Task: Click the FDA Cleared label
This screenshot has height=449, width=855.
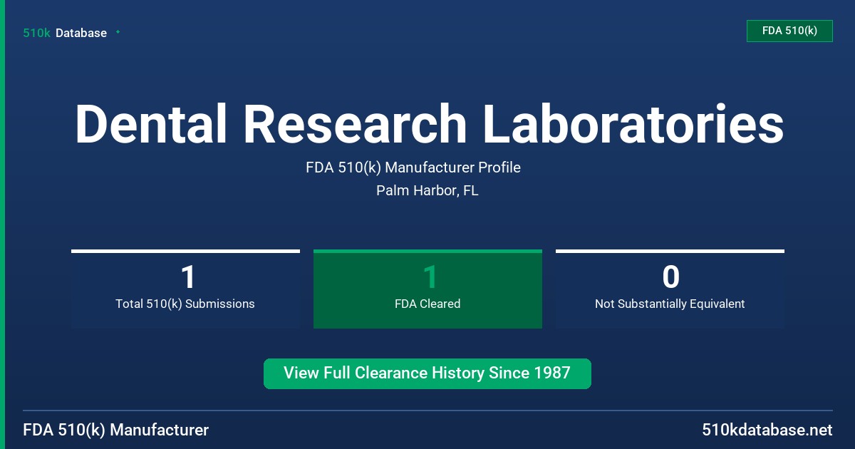Action: pyautogui.click(x=427, y=304)
